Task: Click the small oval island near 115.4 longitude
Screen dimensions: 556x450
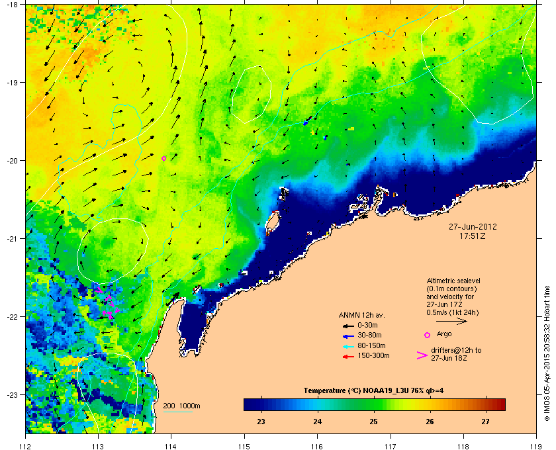Action: [x=273, y=221]
